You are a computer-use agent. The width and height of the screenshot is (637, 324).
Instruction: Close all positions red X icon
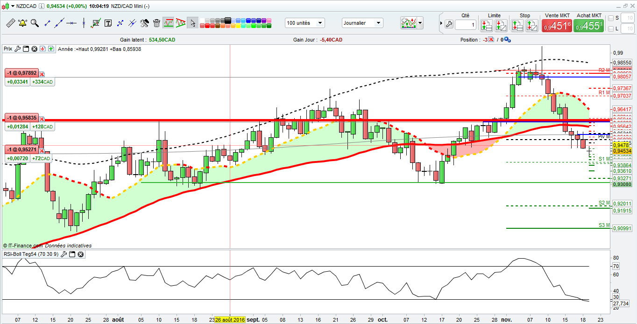(x=491, y=40)
